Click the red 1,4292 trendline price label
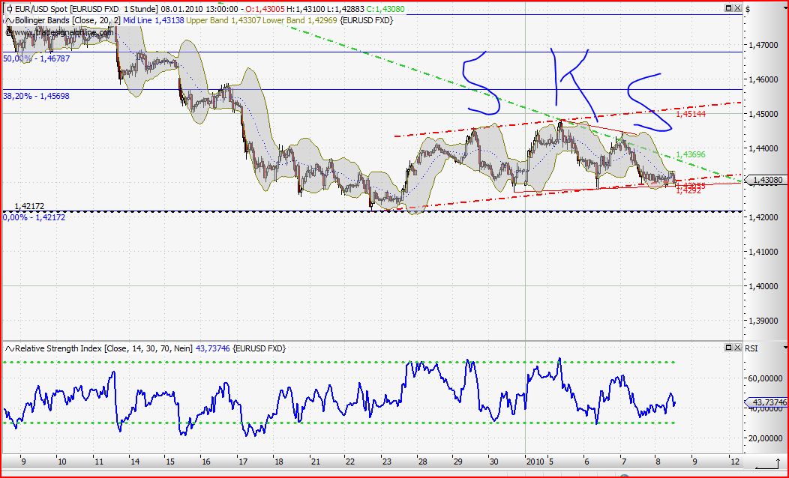This screenshot has width=789, height=478. coord(689,191)
